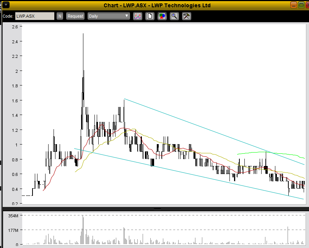Click the 1 price axis label
This screenshot has height=248, width=309.
[x=16, y=145]
